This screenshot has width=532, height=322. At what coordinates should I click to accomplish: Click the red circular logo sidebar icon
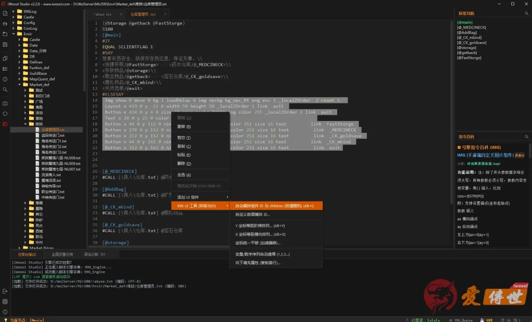pos(5,124)
